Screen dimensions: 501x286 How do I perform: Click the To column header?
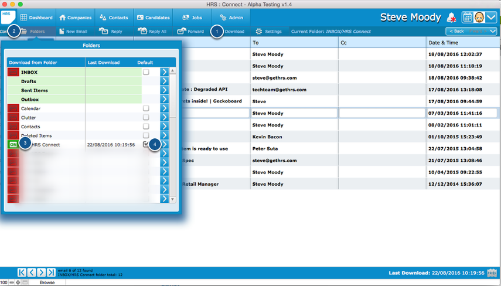[294, 43]
